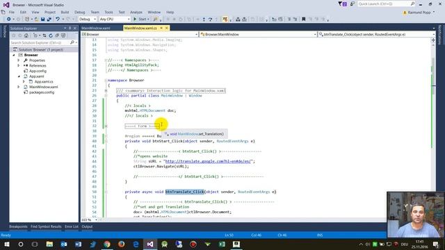
Task: Open the Build menu
Action: pyautogui.click(x=65, y=12)
